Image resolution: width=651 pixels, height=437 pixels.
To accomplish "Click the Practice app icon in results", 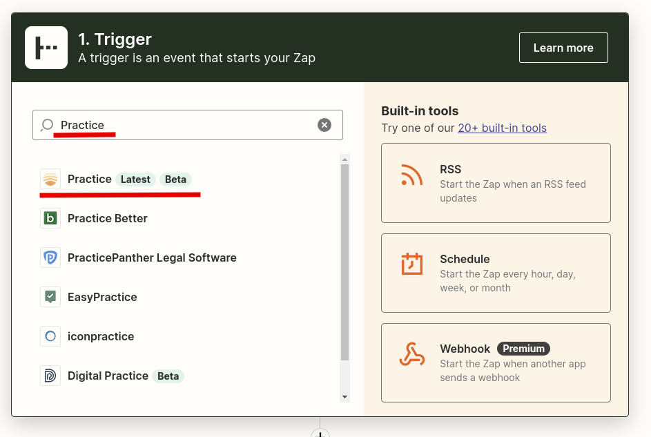I will (x=50, y=179).
